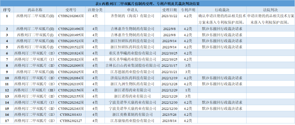Select date cell 2023/8/14
295x125 pixels.
pos(169,121)
